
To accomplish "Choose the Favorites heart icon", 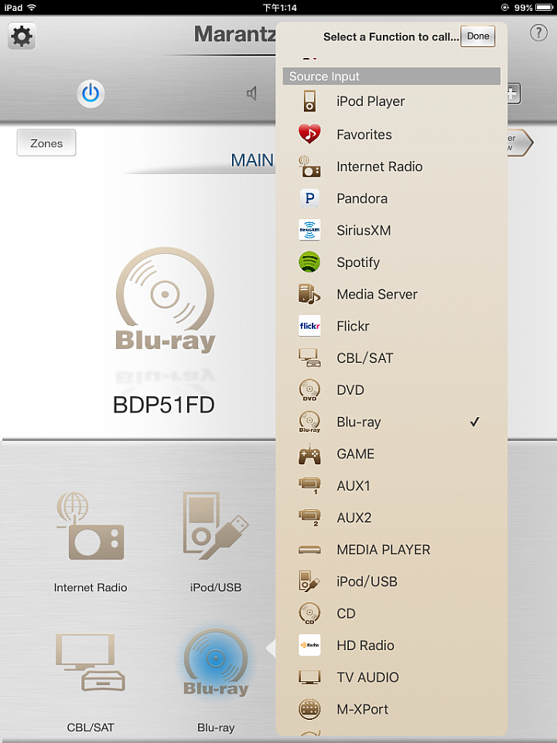I will coord(309,134).
